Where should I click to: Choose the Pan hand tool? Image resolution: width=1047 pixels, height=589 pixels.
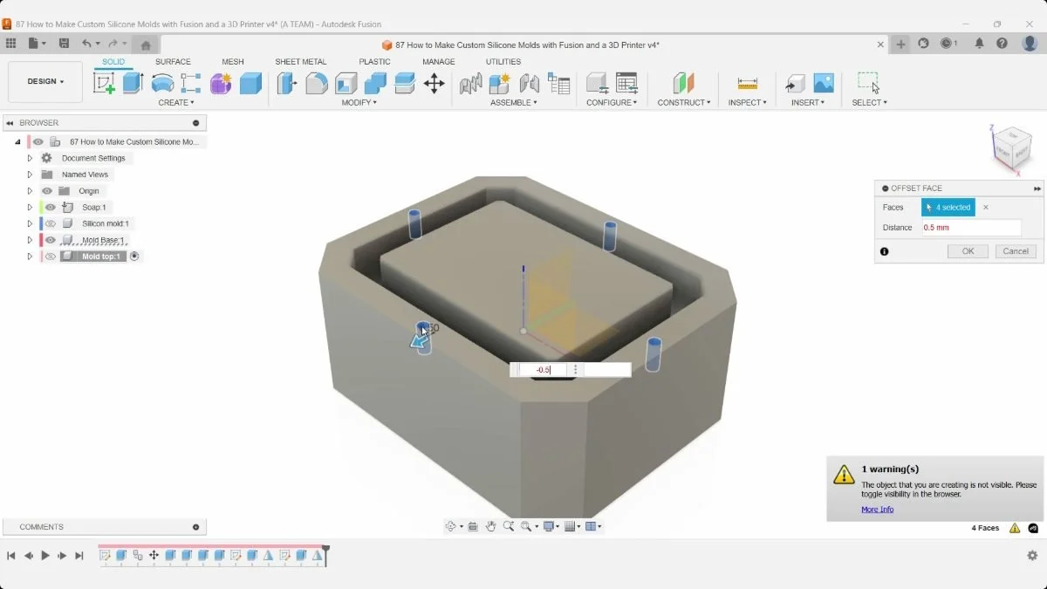click(x=491, y=526)
